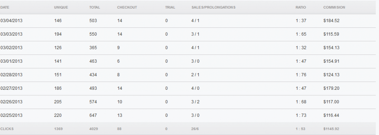The image size is (379, 135).
Task: Sort by the RATIO column header
Action: [301, 7]
